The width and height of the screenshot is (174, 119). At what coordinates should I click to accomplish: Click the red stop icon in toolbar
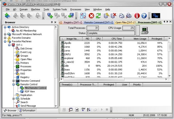pyautogui.click(x=91, y=16)
